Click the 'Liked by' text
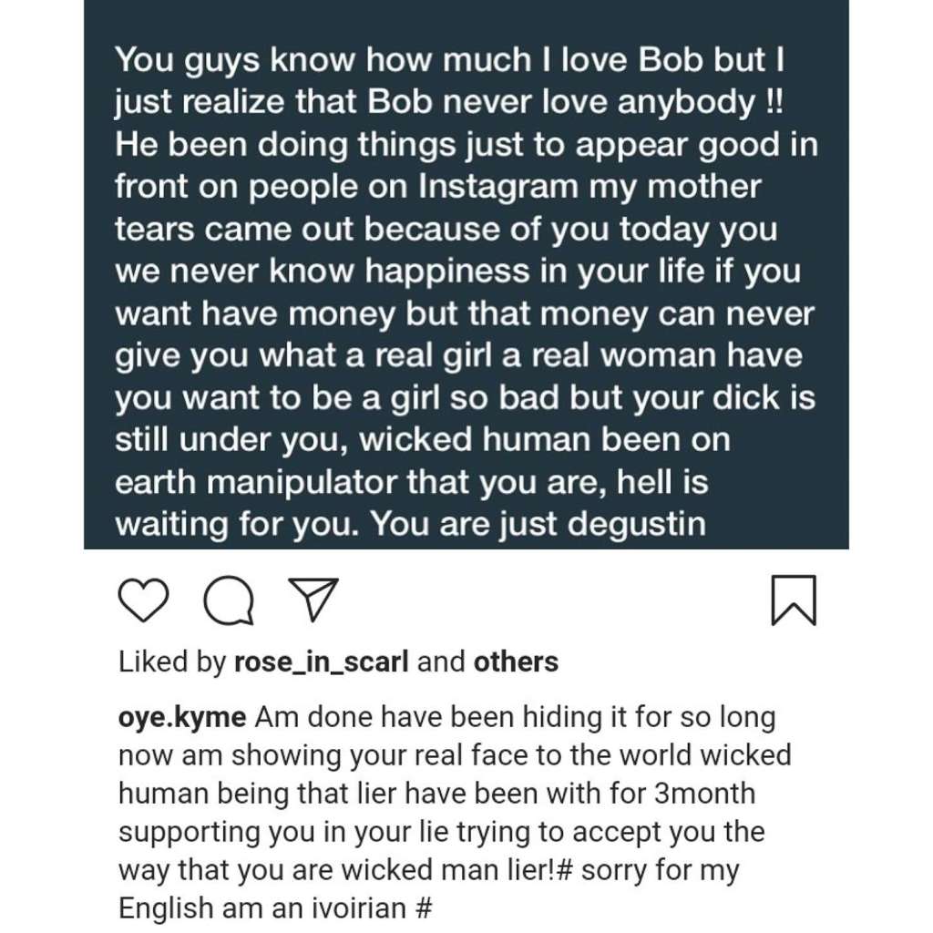The image size is (933, 933). pyautogui.click(x=171, y=661)
